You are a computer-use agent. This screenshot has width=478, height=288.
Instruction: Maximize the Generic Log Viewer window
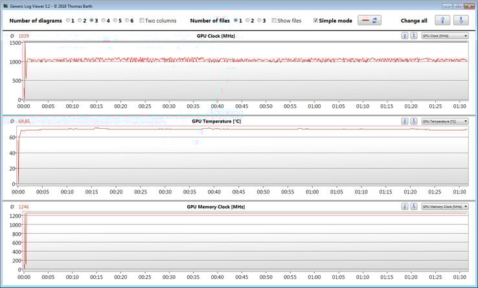[458, 6]
